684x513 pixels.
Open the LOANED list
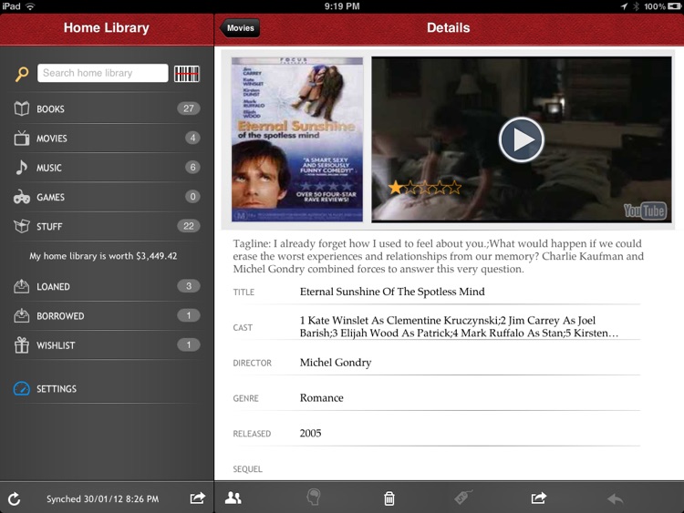coord(107,286)
